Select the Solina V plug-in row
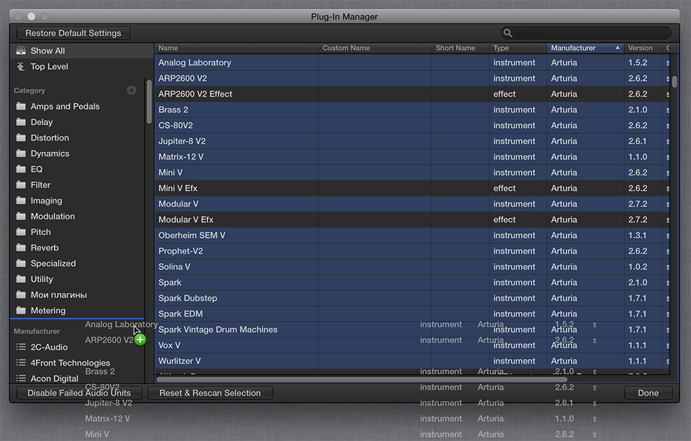 coord(412,267)
